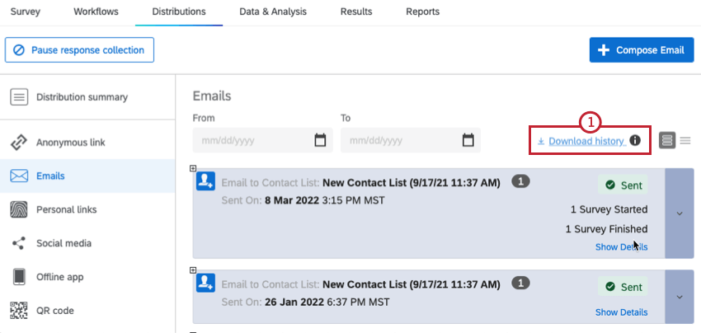This screenshot has width=701, height=333.
Task: Switch to the Data & Analysis tab
Action: [272, 12]
